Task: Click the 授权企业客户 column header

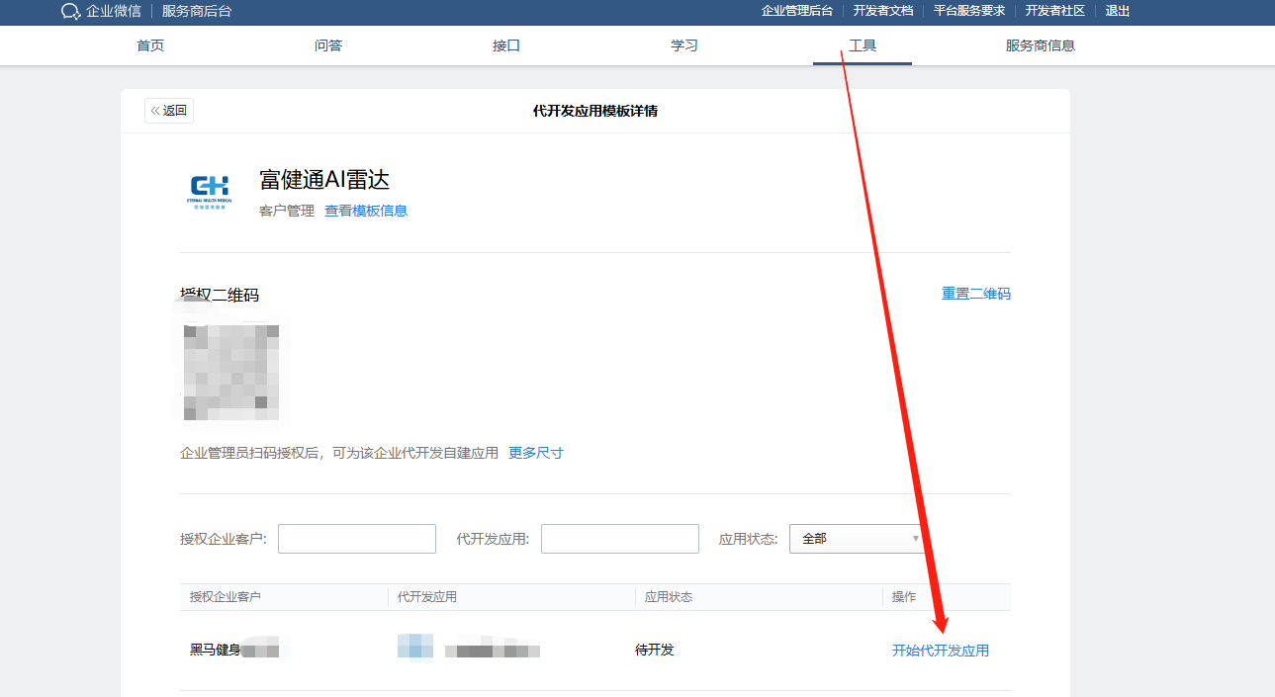Action: [x=226, y=597]
